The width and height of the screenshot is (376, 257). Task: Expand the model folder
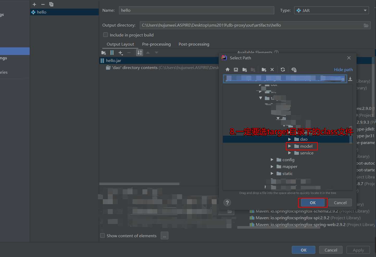(x=290, y=146)
